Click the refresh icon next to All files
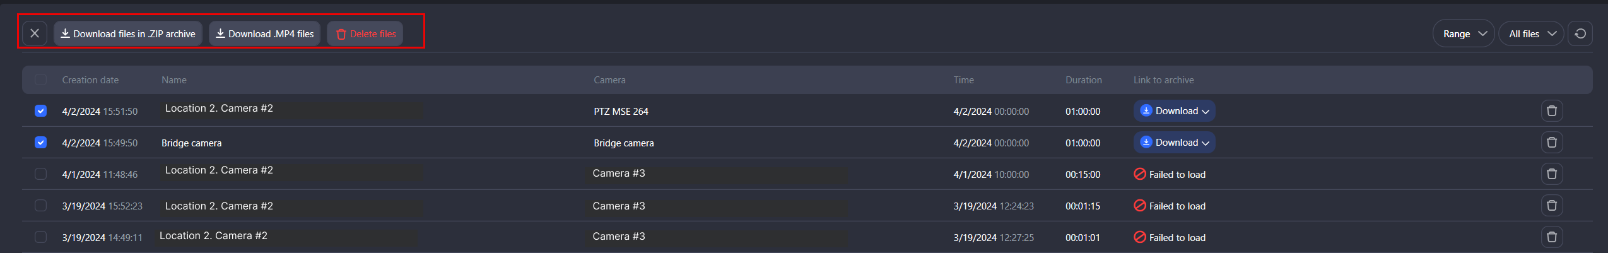This screenshot has height=253, width=1608. (x=1580, y=34)
